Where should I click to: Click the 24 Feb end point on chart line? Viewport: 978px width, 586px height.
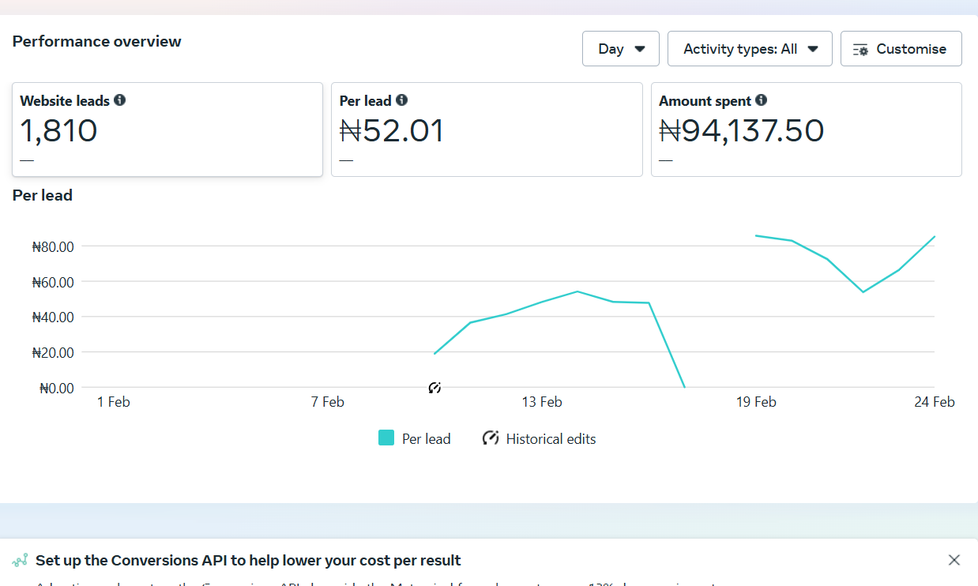point(935,236)
